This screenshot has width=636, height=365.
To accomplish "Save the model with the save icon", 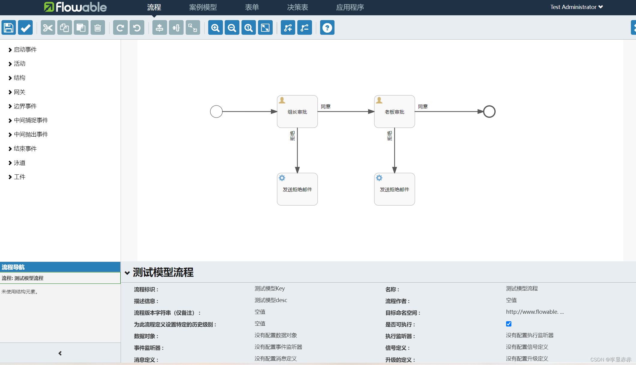I will coord(8,27).
